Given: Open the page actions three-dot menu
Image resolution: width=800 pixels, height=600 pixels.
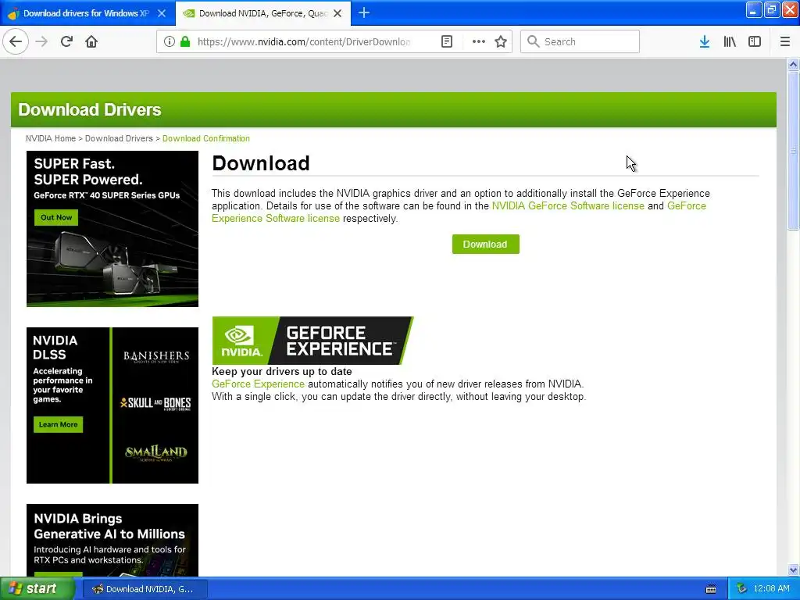Looking at the screenshot, I should tap(479, 42).
